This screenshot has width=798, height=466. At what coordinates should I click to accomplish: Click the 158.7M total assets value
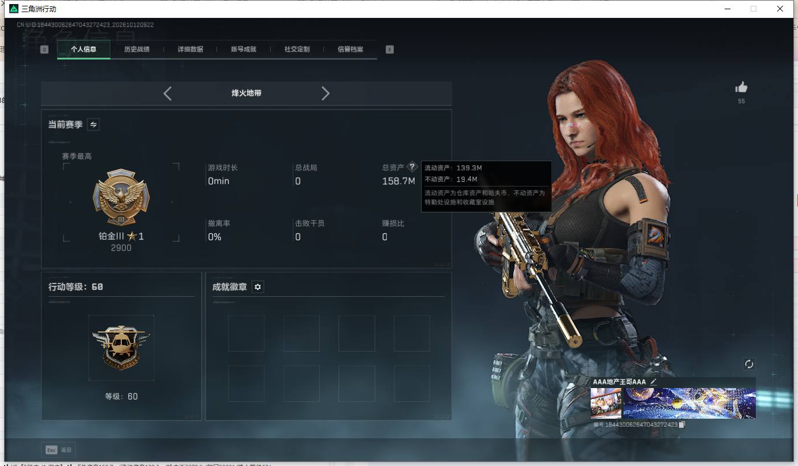[x=399, y=181]
